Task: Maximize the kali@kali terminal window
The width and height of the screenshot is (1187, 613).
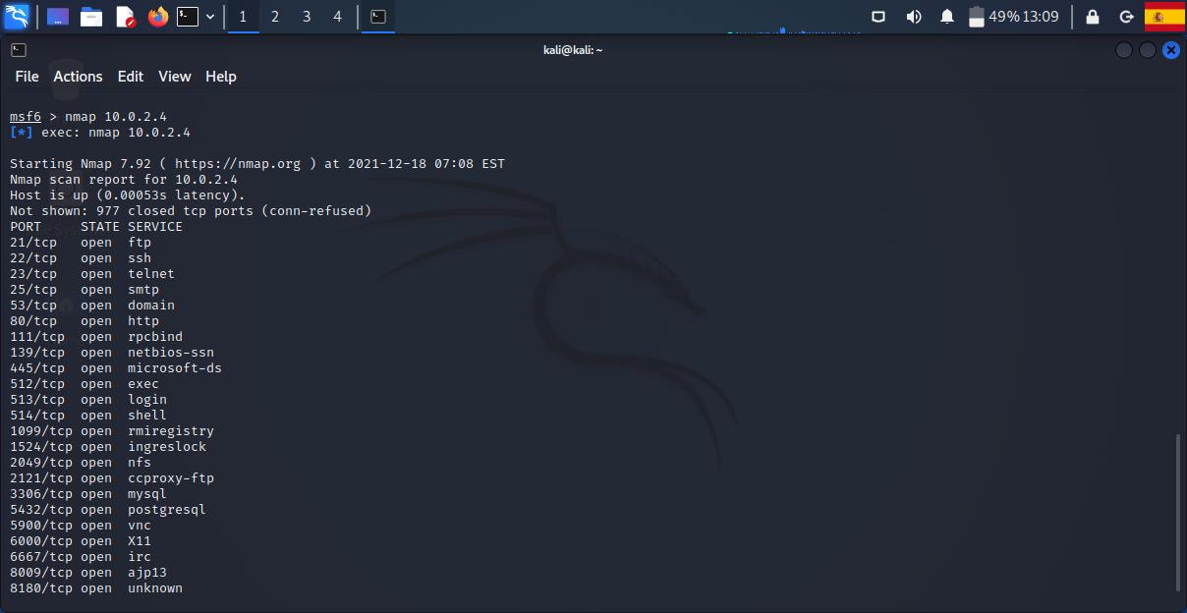Action: click(1148, 50)
